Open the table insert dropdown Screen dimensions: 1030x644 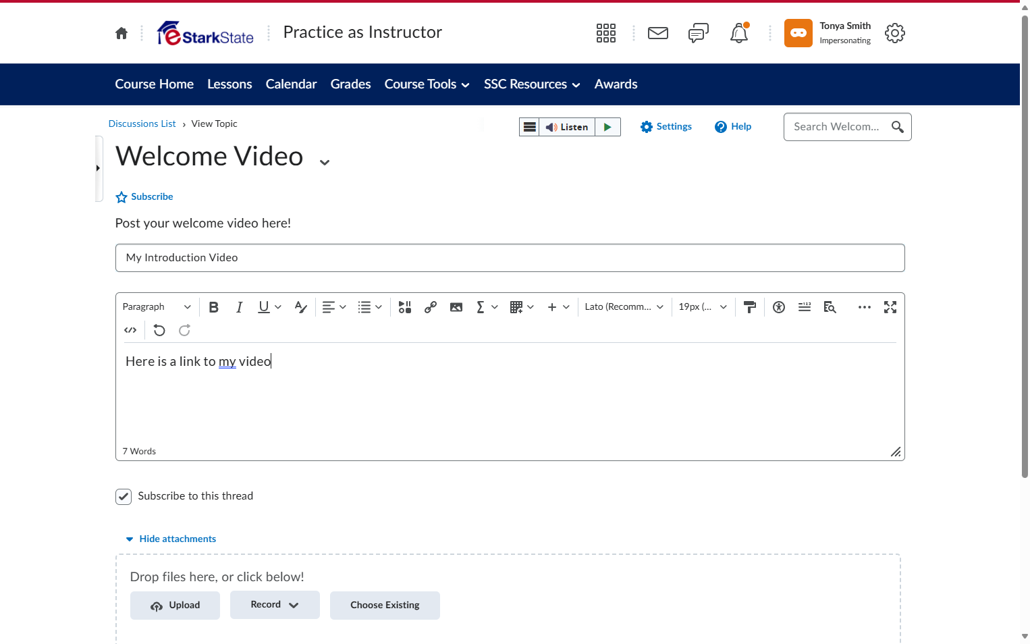click(x=522, y=307)
